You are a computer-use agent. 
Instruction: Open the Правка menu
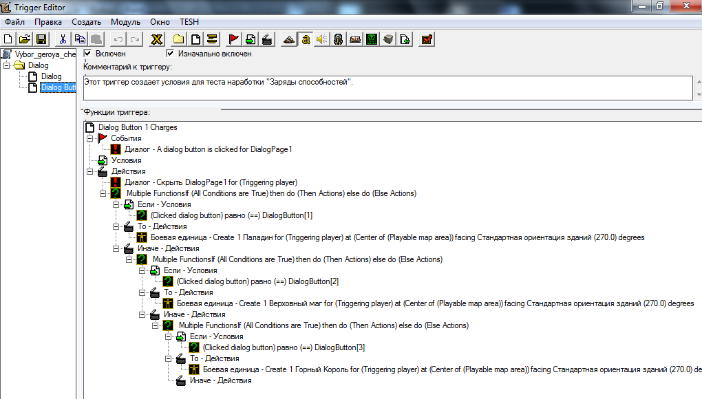click(48, 22)
